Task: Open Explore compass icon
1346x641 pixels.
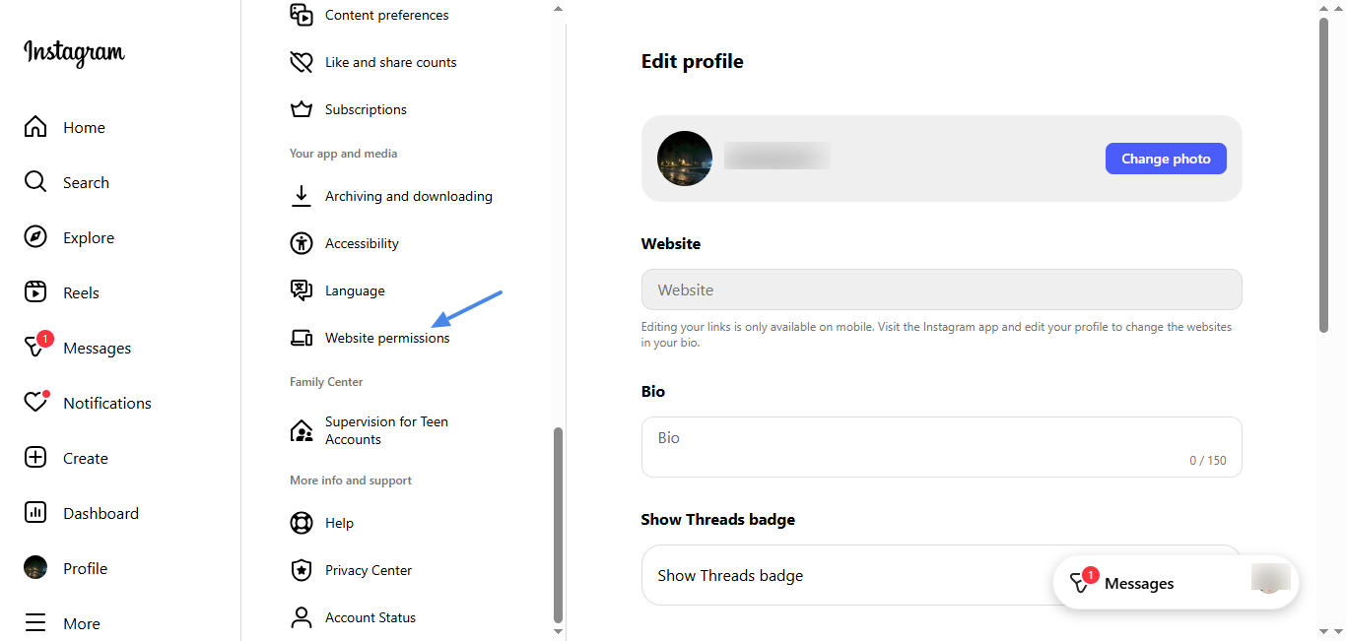Action: pyautogui.click(x=35, y=237)
